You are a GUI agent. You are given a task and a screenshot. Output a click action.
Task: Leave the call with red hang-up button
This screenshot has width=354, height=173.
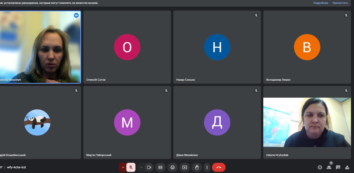click(219, 167)
